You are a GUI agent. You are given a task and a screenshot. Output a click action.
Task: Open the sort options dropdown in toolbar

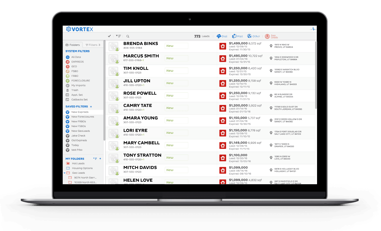click(x=118, y=36)
